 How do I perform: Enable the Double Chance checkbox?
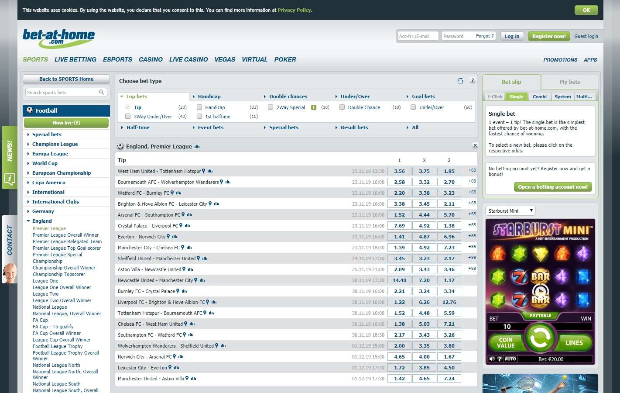[x=342, y=107]
